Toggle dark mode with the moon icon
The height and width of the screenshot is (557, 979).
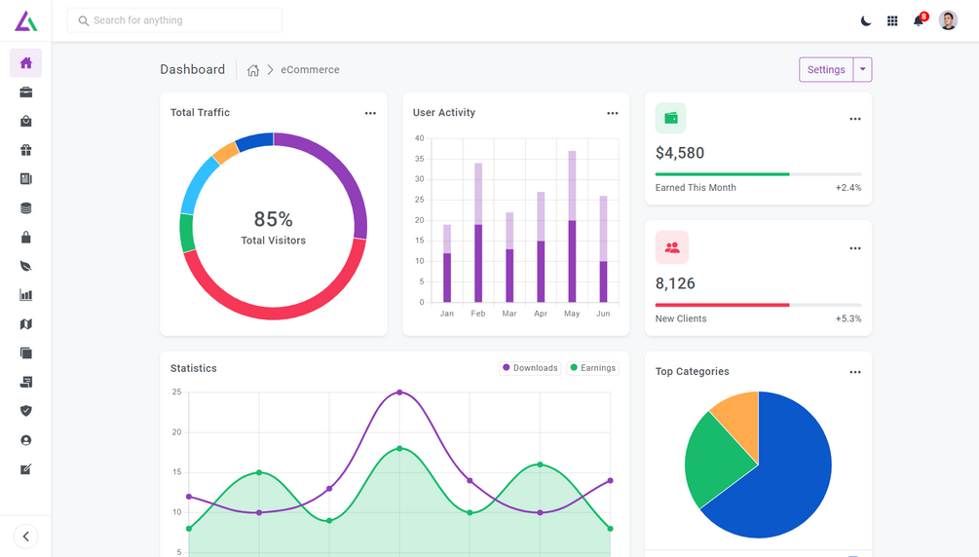[865, 20]
